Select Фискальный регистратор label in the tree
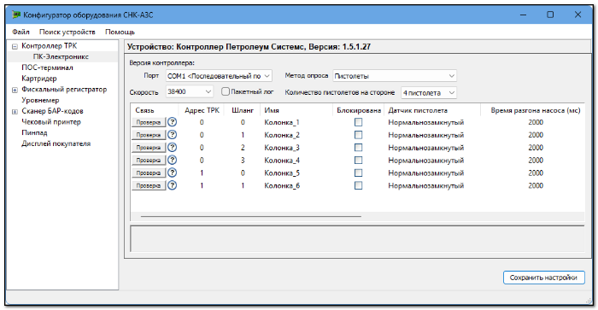The width and height of the screenshot is (598, 310). 64,89
